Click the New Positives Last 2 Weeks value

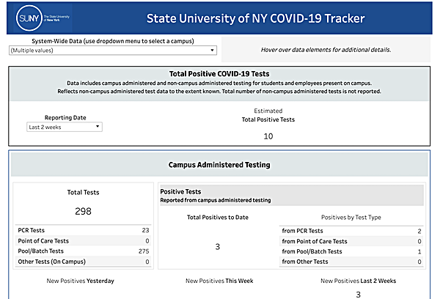pyautogui.click(x=358, y=294)
